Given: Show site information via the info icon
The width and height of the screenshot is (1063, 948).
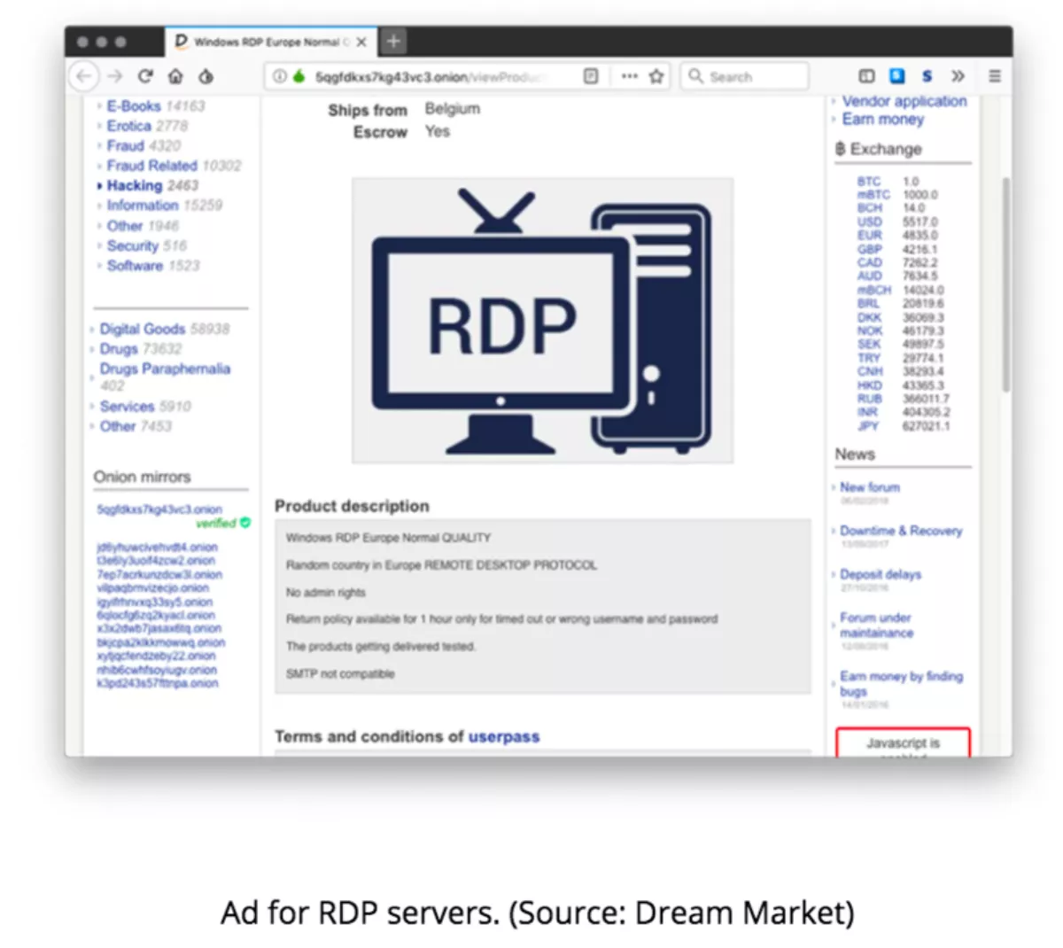Looking at the screenshot, I should click(279, 76).
